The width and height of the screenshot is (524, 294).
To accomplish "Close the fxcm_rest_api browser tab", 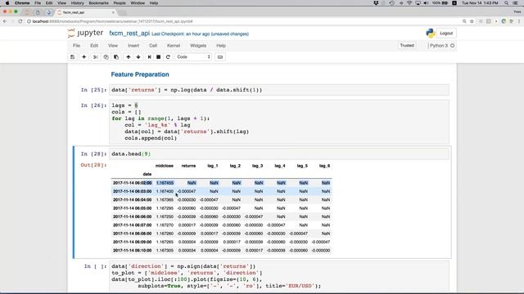I will point(113,12).
